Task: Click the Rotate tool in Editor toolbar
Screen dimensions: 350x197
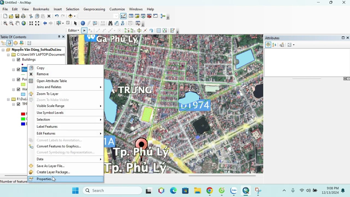Action: (x=151, y=30)
